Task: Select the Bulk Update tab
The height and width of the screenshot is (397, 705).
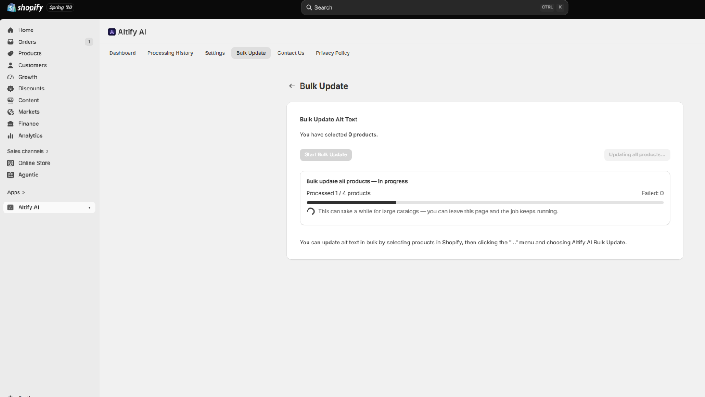Action: tap(251, 53)
